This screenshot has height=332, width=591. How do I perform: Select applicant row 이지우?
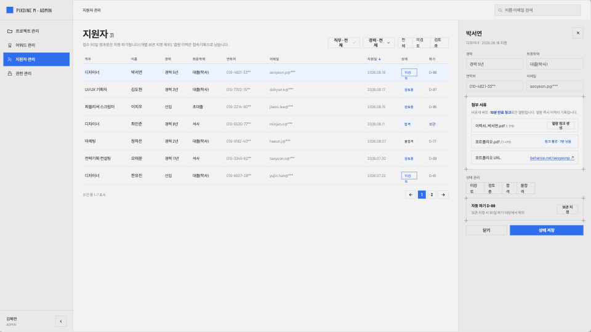(x=266, y=107)
